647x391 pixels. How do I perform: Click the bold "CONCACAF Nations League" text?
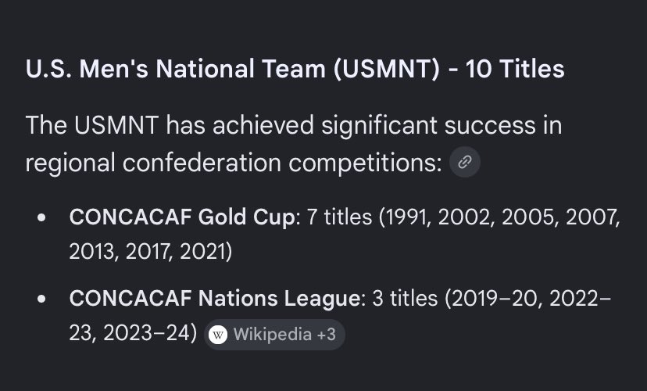point(215,298)
